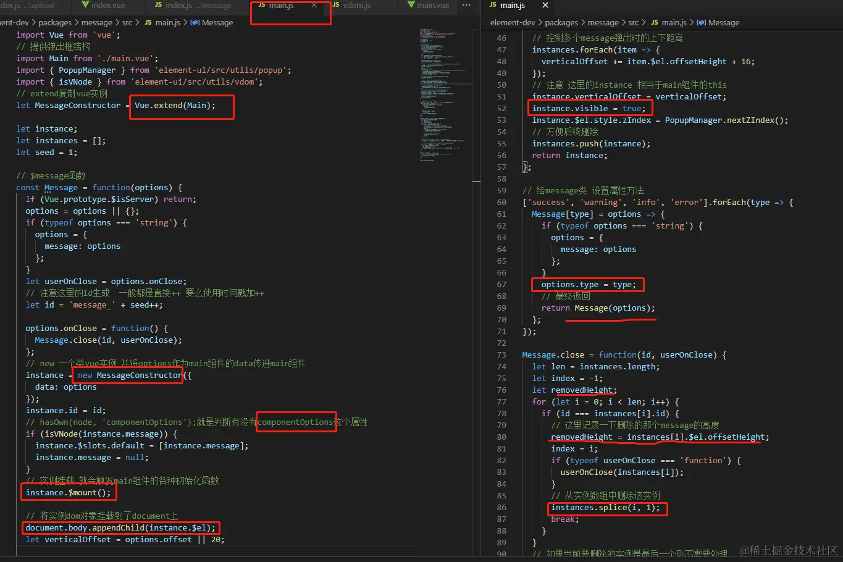Screen dimensions: 843x562
Task: Click 'instance.id = id;' line
Action: [x=65, y=410]
